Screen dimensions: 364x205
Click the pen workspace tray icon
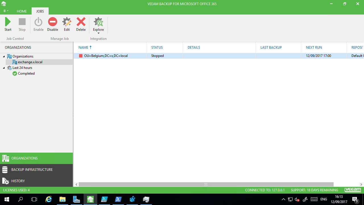[305, 199]
